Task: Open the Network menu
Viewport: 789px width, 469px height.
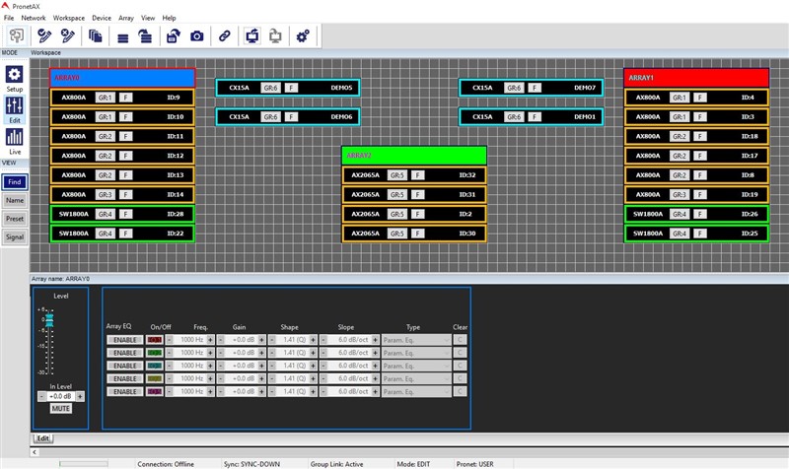Action: coord(34,18)
